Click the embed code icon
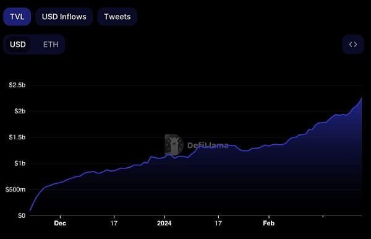 coord(353,45)
